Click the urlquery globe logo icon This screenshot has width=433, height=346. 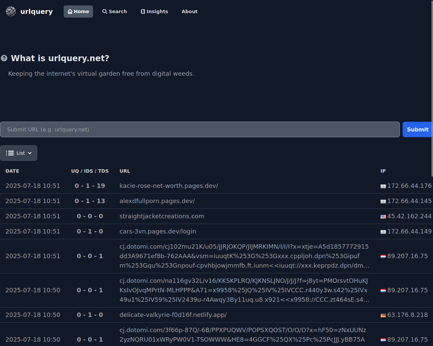pyautogui.click(x=11, y=11)
